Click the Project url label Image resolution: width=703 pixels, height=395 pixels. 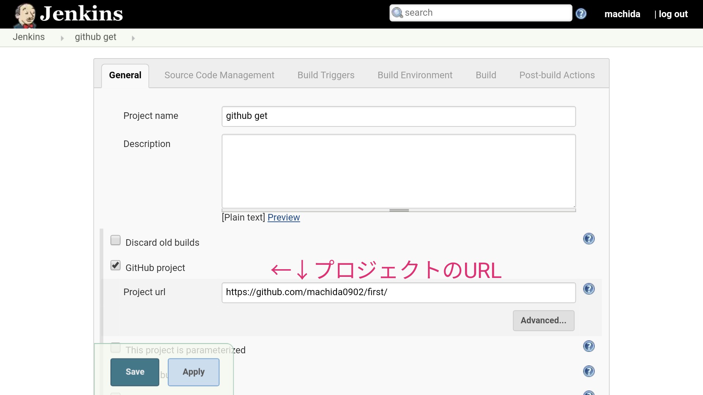pos(144,292)
